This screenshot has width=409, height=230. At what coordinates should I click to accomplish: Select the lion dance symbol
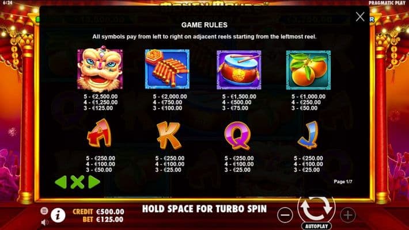[x=100, y=69]
